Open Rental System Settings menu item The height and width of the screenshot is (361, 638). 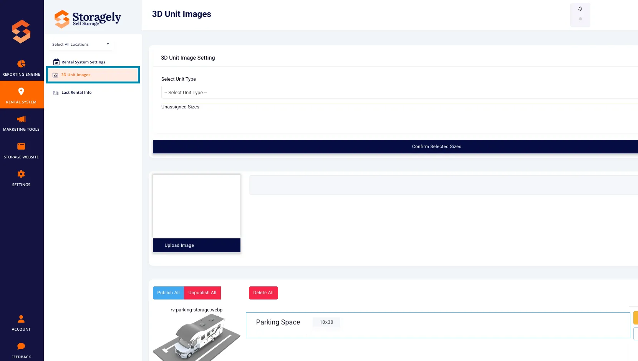click(x=83, y=62)
